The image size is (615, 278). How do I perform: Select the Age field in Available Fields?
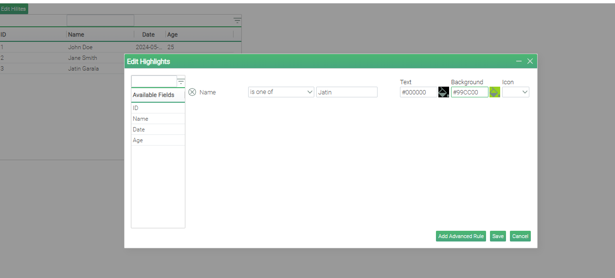(x=158, y=140)
